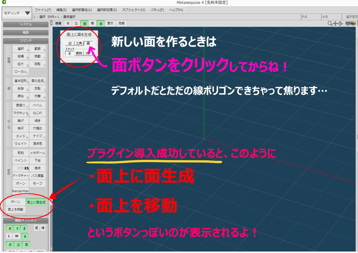Toggle 前 front-only display in view toolbar
358x253 pixels.
[x=101, y=23]
